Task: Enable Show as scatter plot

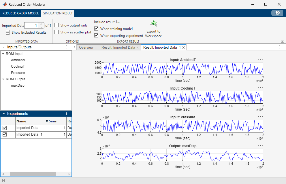Action: click(56, 32)
